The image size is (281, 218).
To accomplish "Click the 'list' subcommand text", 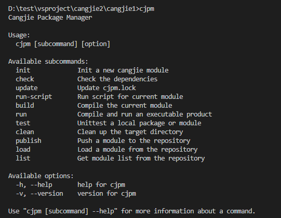I will point(23,158).
